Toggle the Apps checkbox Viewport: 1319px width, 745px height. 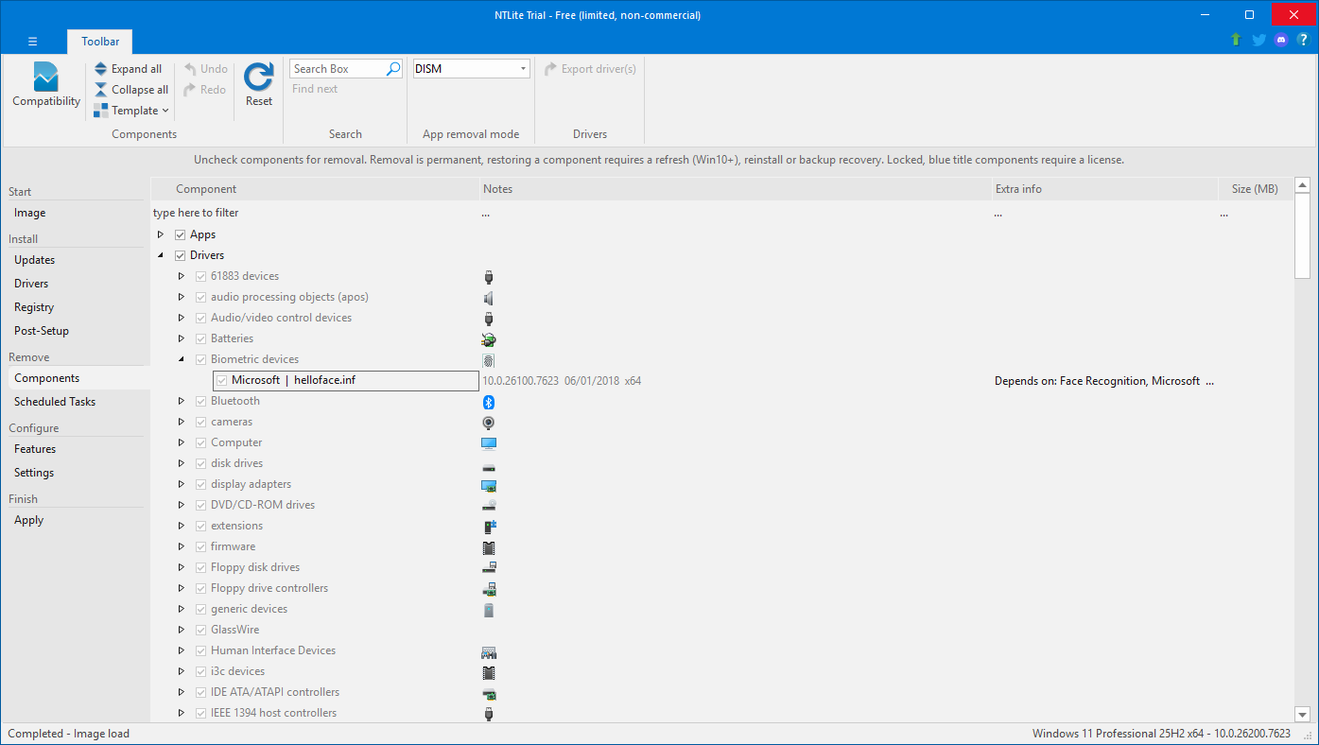180,234
